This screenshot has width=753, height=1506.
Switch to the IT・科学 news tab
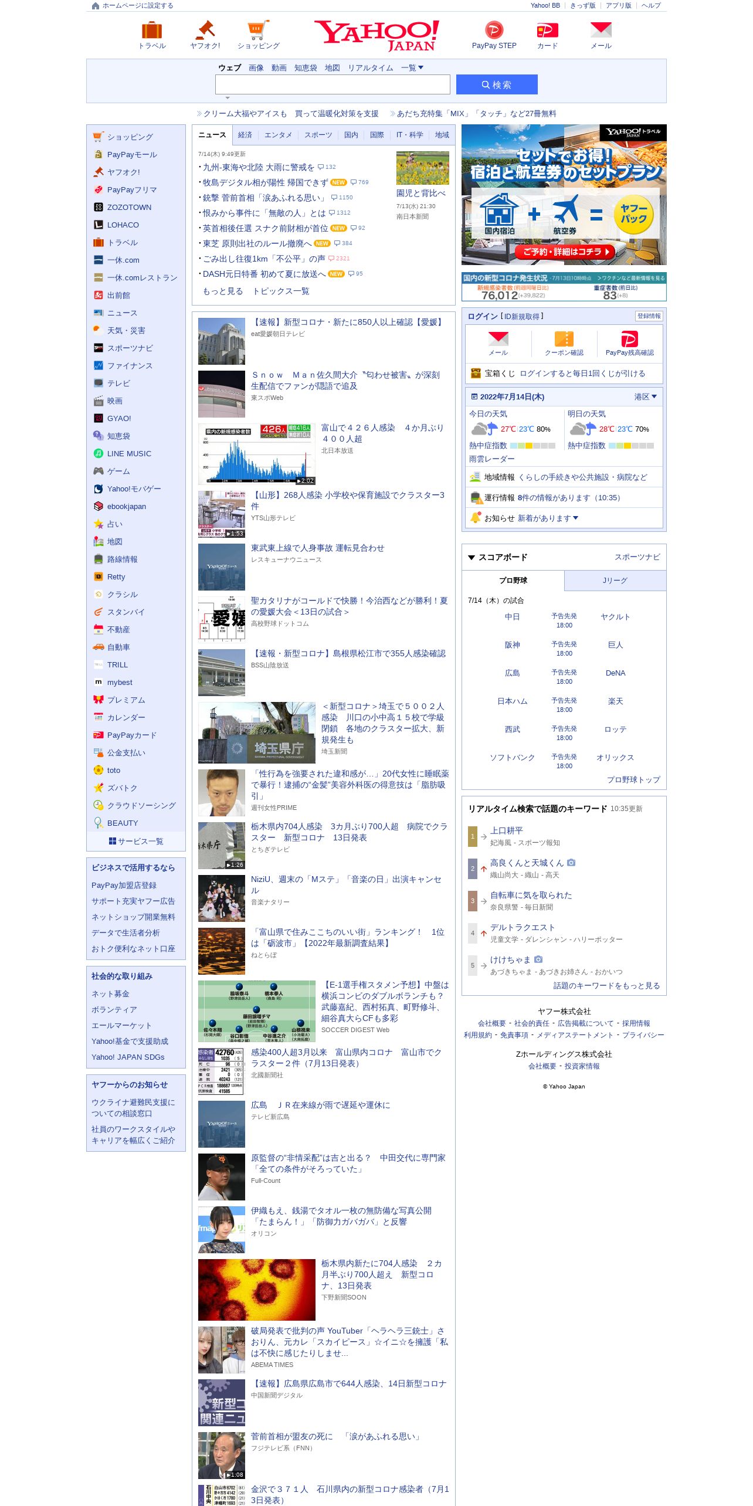(x=409, y=135)
